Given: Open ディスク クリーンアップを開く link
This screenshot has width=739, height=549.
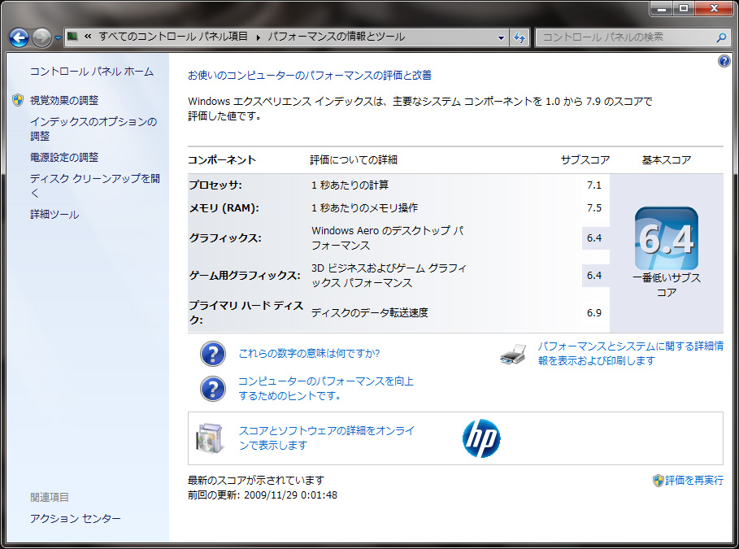Looking at the screenshot, I should (x=95, y=185).
